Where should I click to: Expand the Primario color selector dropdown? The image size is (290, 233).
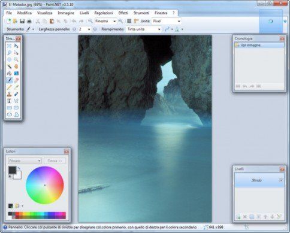pos(25,161)
